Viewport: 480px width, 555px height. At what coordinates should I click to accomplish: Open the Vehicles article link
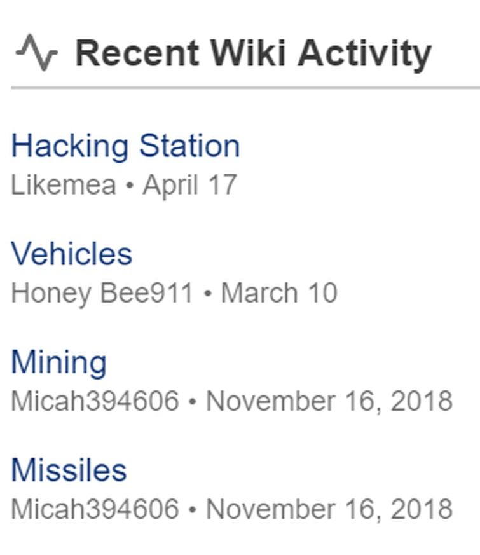73,253
